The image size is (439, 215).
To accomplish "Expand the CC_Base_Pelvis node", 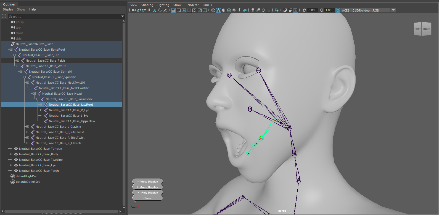I will point(18,61).
